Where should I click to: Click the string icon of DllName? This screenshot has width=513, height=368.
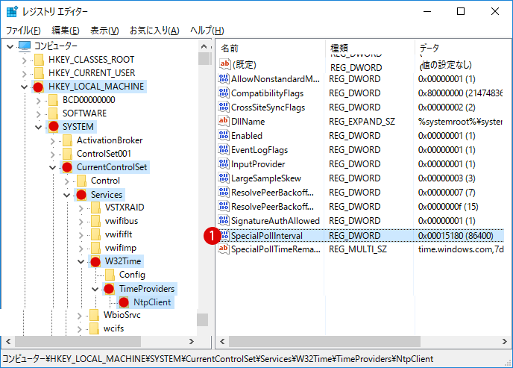click(x=224, y=121)
